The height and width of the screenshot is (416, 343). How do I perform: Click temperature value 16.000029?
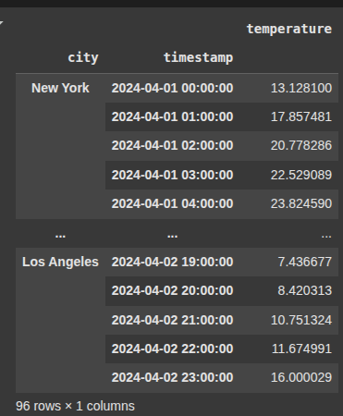click(301, 377)
